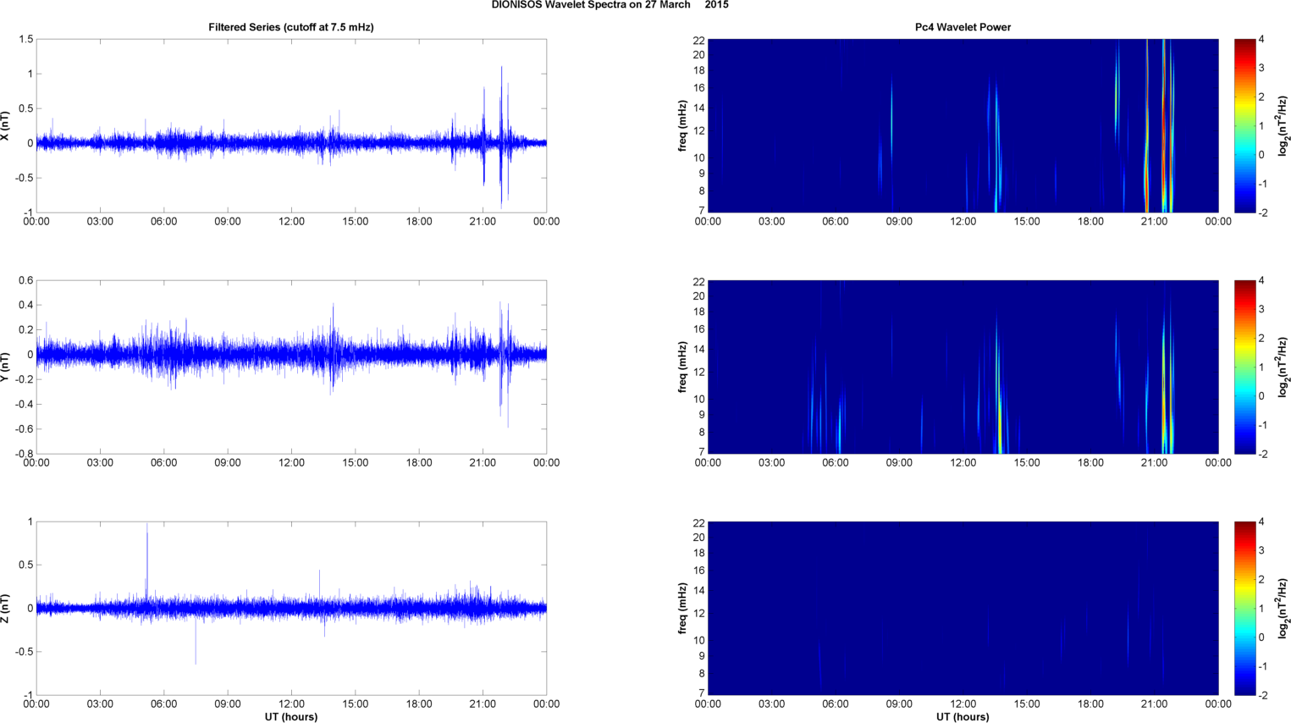This screenshot has height=723, width=1291.
Task: Click the middle colorbar beside Y spectrogram
Action: click(x=1244, y=367)
